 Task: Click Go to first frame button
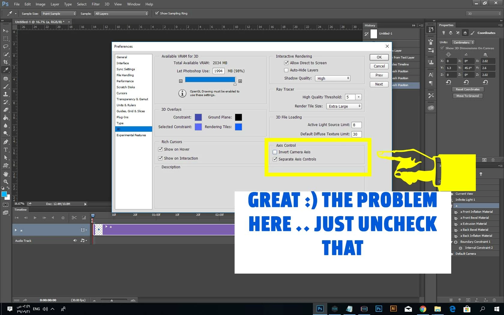click(x=16, y=217)
